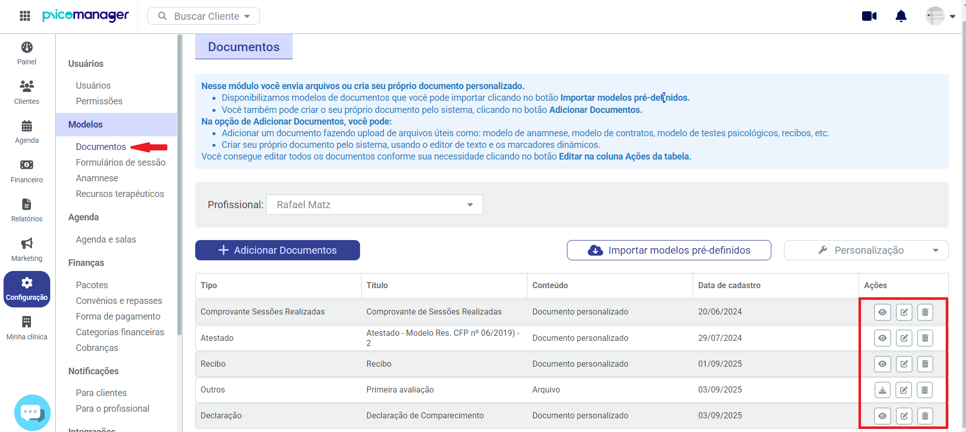Delete the Primeira avaliação document
This screenshot has width=966, height=432.
coord(925,390)
